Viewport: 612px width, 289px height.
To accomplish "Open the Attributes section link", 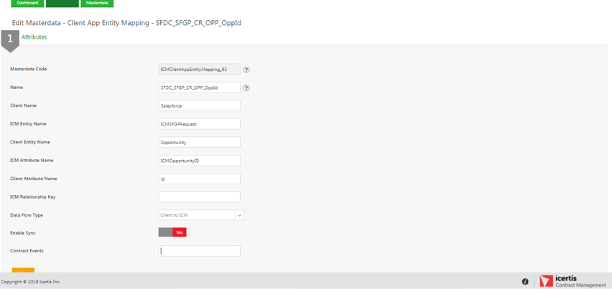I will pos(34,37).
